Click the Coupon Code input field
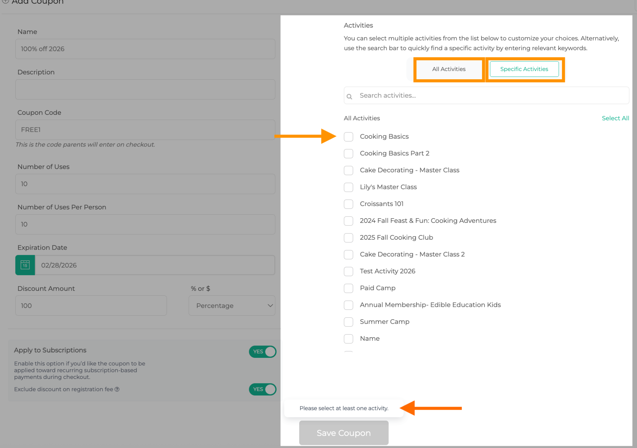The image size is (637, 448). click(145, 130)
